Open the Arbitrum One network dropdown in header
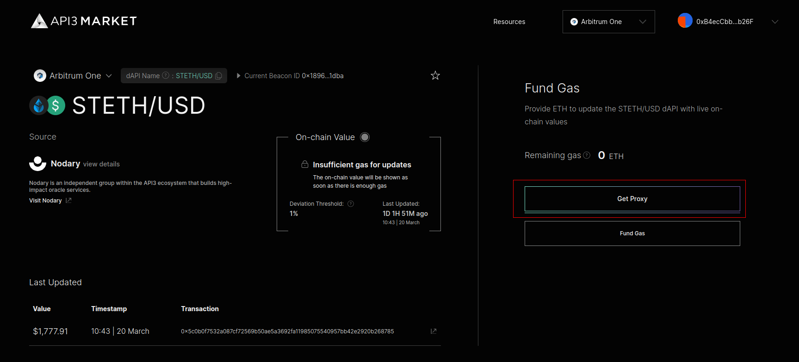Viewport: 799px width, 362px height. tap(608, 22)
